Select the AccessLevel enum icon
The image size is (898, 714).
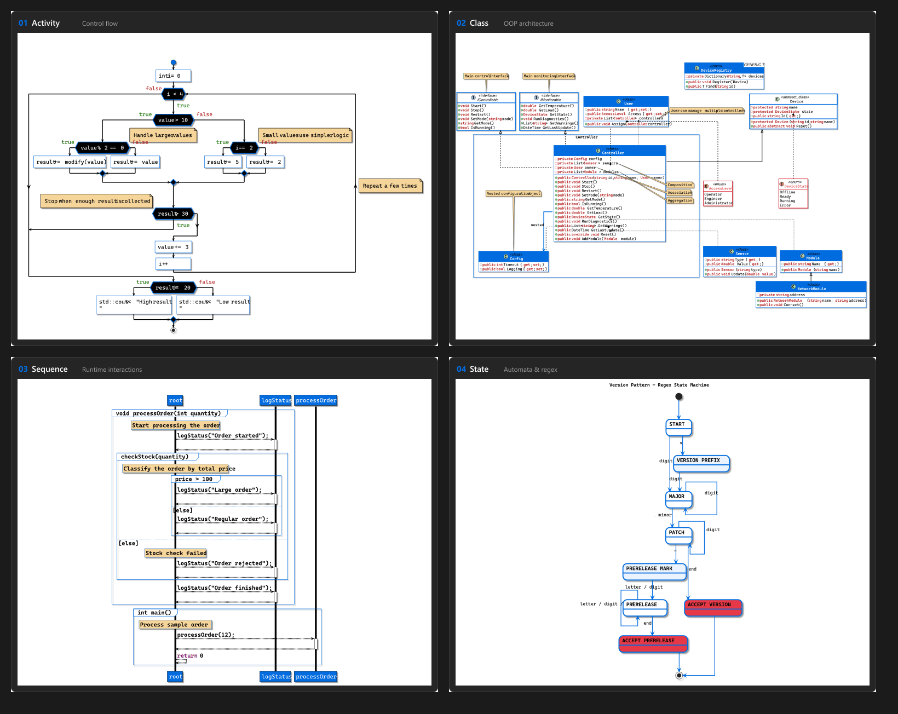tap(706, 186)
